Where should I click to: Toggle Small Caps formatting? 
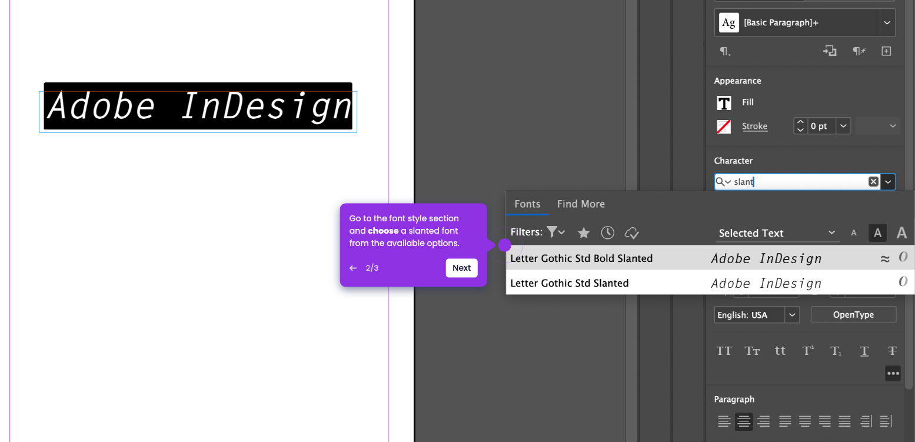click(752, 351)
